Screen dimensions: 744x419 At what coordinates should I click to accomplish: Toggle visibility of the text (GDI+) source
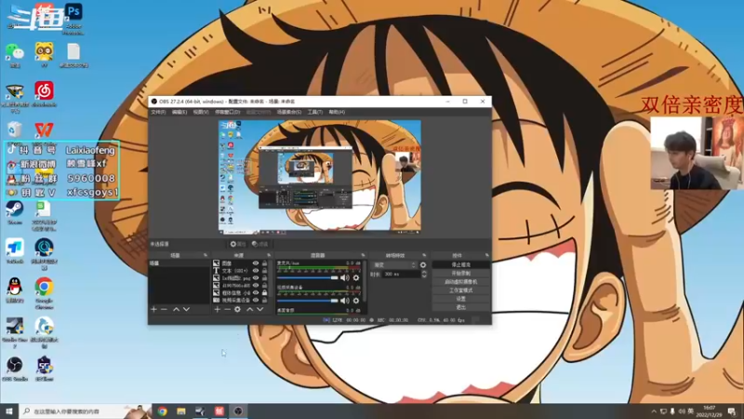point(255,271)
